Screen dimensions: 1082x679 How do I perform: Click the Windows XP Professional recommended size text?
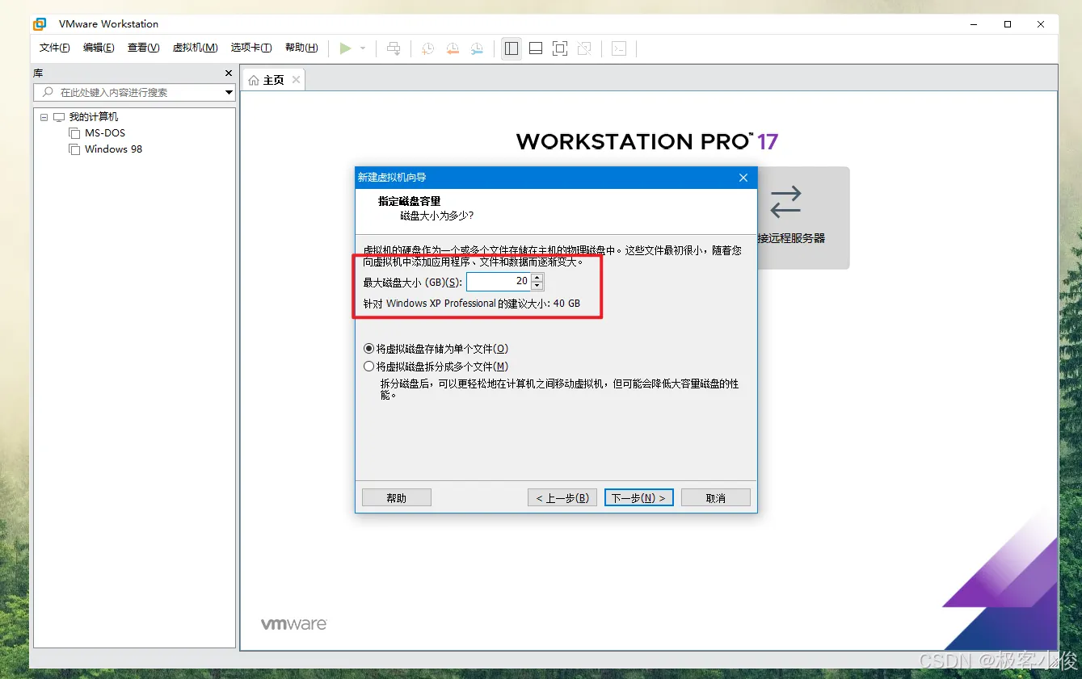click(472, 304)
